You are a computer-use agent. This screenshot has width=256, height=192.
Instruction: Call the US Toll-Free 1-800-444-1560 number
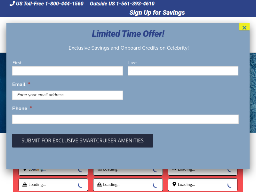click(50, 4)
